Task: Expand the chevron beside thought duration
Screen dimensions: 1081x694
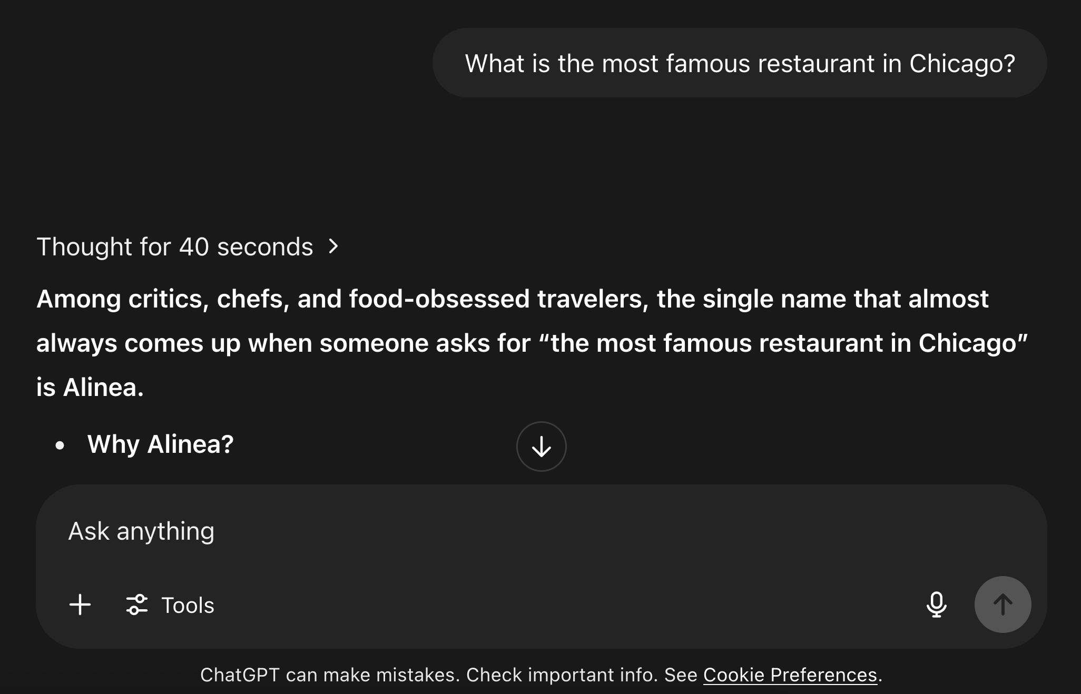Action: pos(333,246)
